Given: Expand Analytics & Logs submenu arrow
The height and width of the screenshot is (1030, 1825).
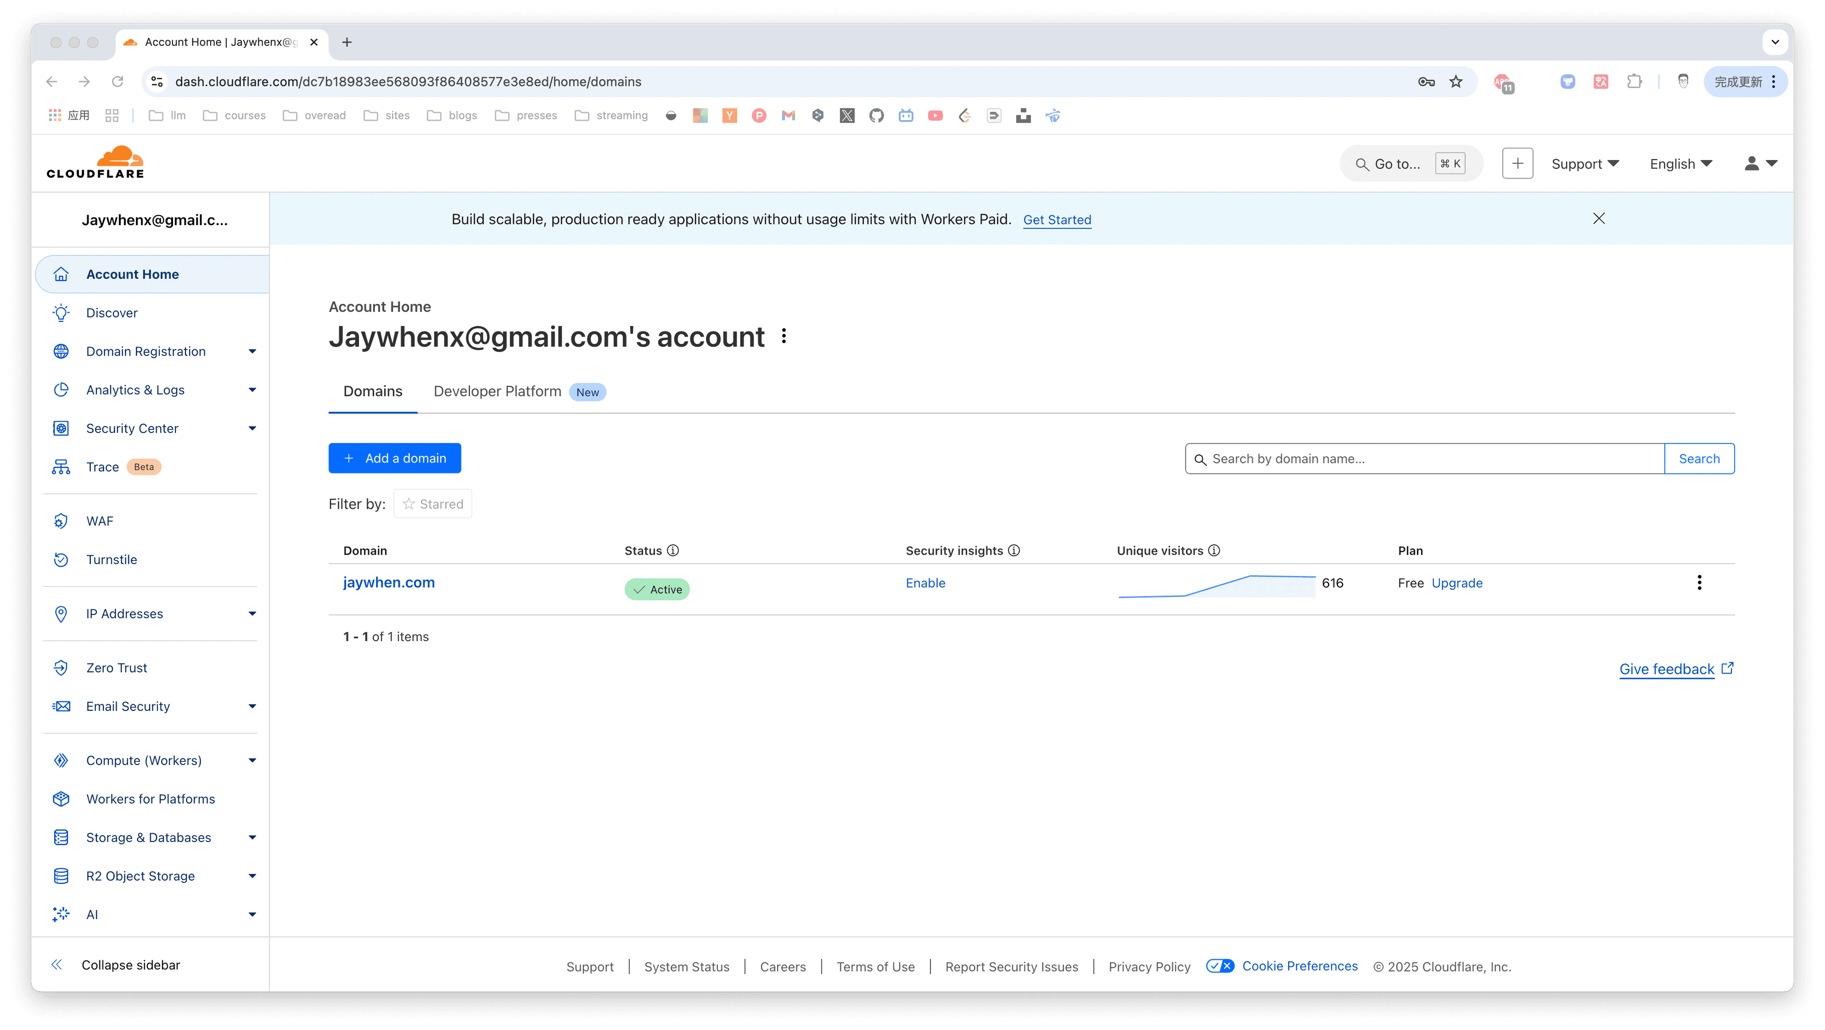Looking at the screenshot, I should 252,390.
